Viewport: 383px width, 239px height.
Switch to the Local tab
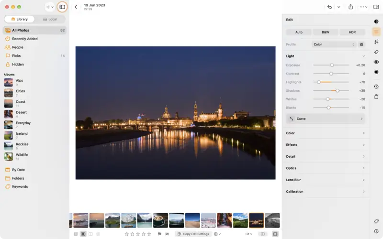click(50, 19)
